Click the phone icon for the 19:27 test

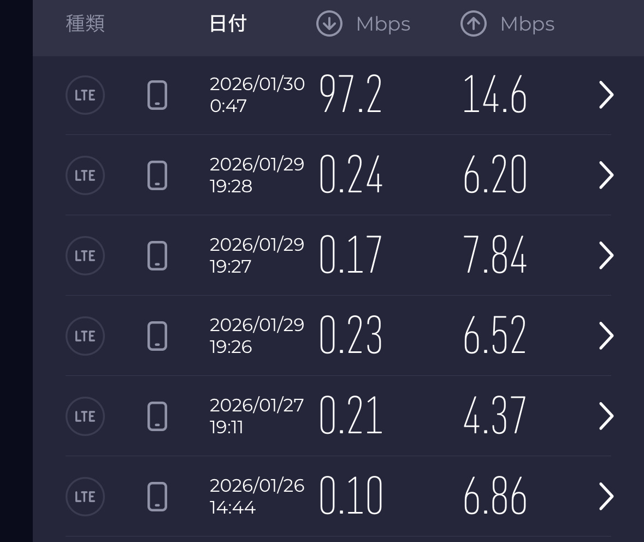click(157, 256)
